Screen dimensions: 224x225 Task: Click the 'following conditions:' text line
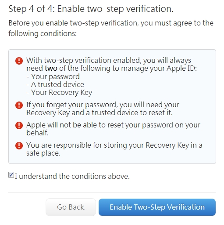pos(43,33)
